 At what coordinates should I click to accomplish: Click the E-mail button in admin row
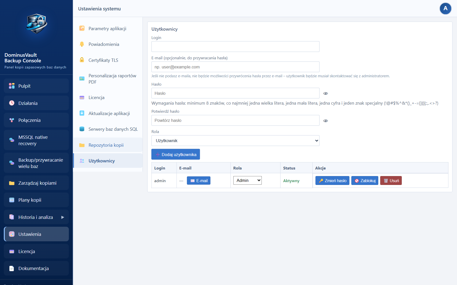199,181
